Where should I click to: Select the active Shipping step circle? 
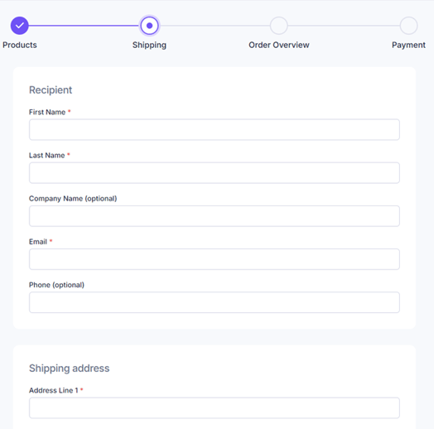pos(149,26)
